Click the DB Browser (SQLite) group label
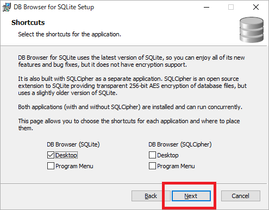The image size is (269, 210). (73, 144)
